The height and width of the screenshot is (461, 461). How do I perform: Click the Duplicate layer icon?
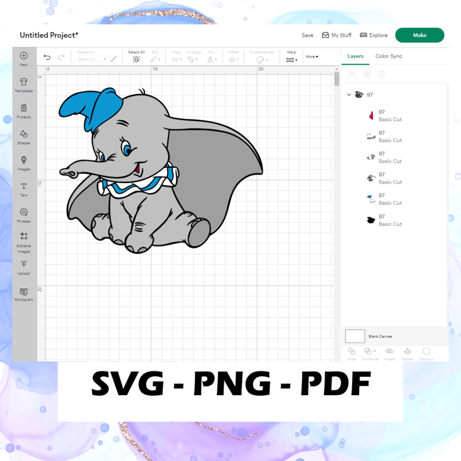pyautogui.click(x=366, y=74)
